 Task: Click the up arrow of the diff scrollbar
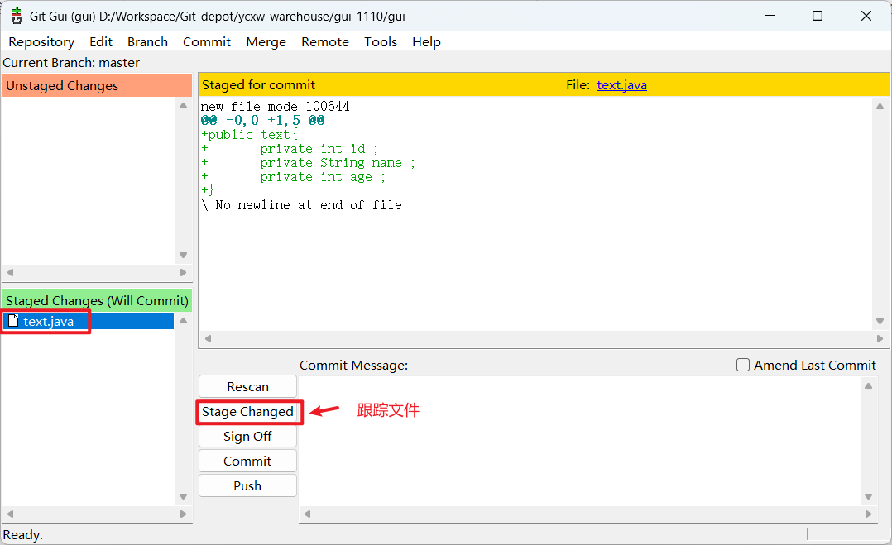880,105
